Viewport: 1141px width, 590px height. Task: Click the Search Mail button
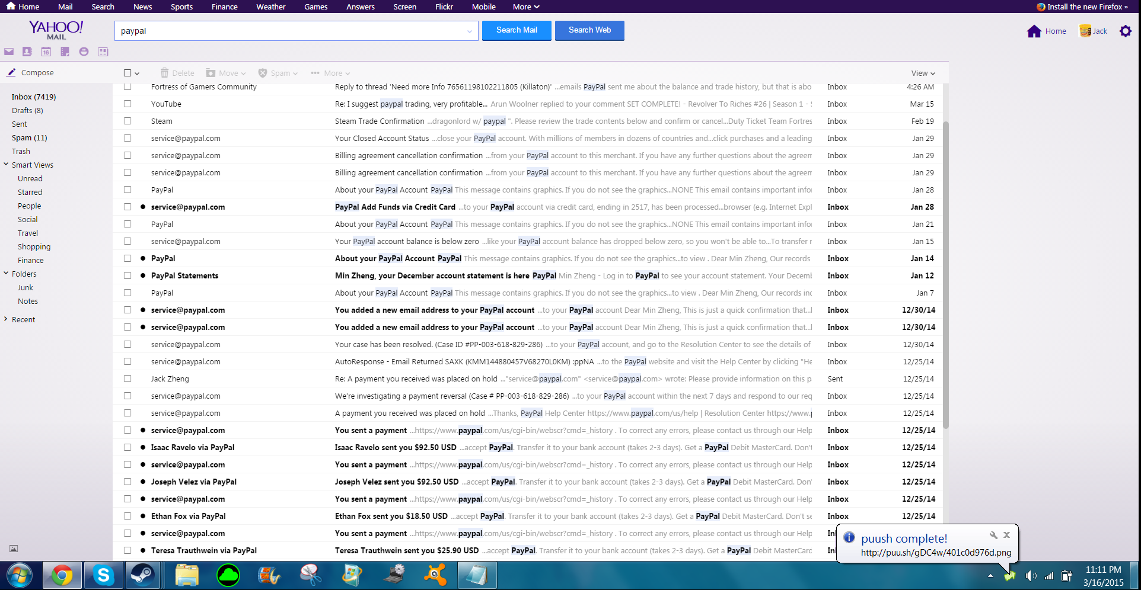click(517, 30)
